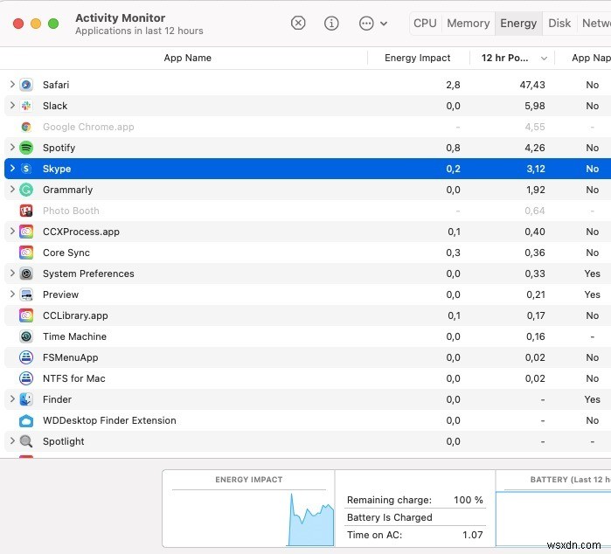The width and height of the screenshot is (611, 554).
Task: Open the dropdown arrow beside the ellipsis
Action: click(384, 24)
